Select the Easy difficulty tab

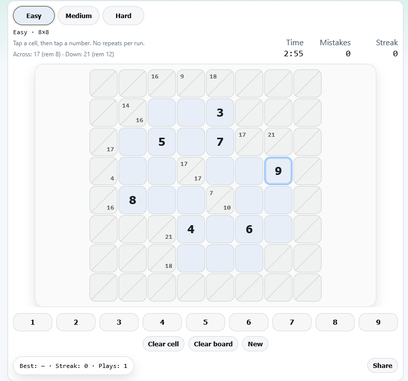(x=34, y=16)
